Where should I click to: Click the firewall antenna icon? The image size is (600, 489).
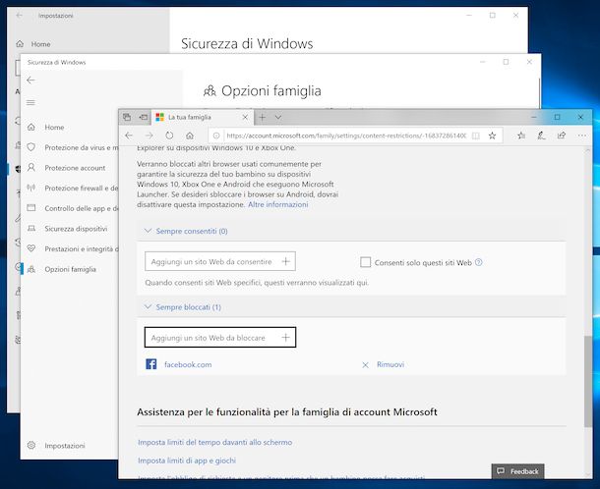click(x=31, y=188)
